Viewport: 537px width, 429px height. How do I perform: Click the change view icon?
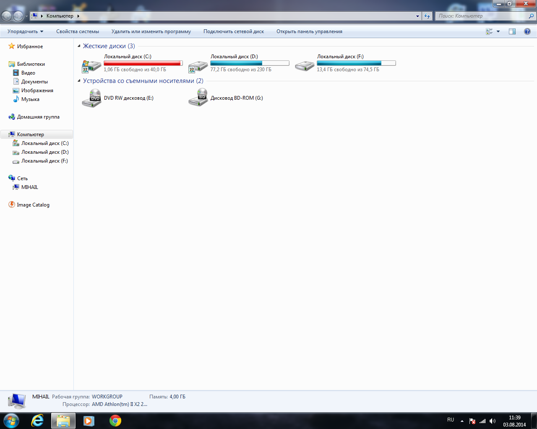point(489,31)
